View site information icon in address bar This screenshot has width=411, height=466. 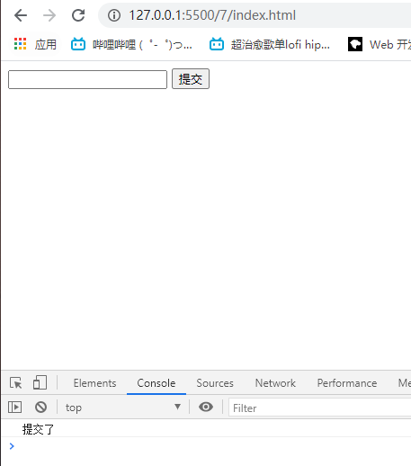(x=114, y=15)
